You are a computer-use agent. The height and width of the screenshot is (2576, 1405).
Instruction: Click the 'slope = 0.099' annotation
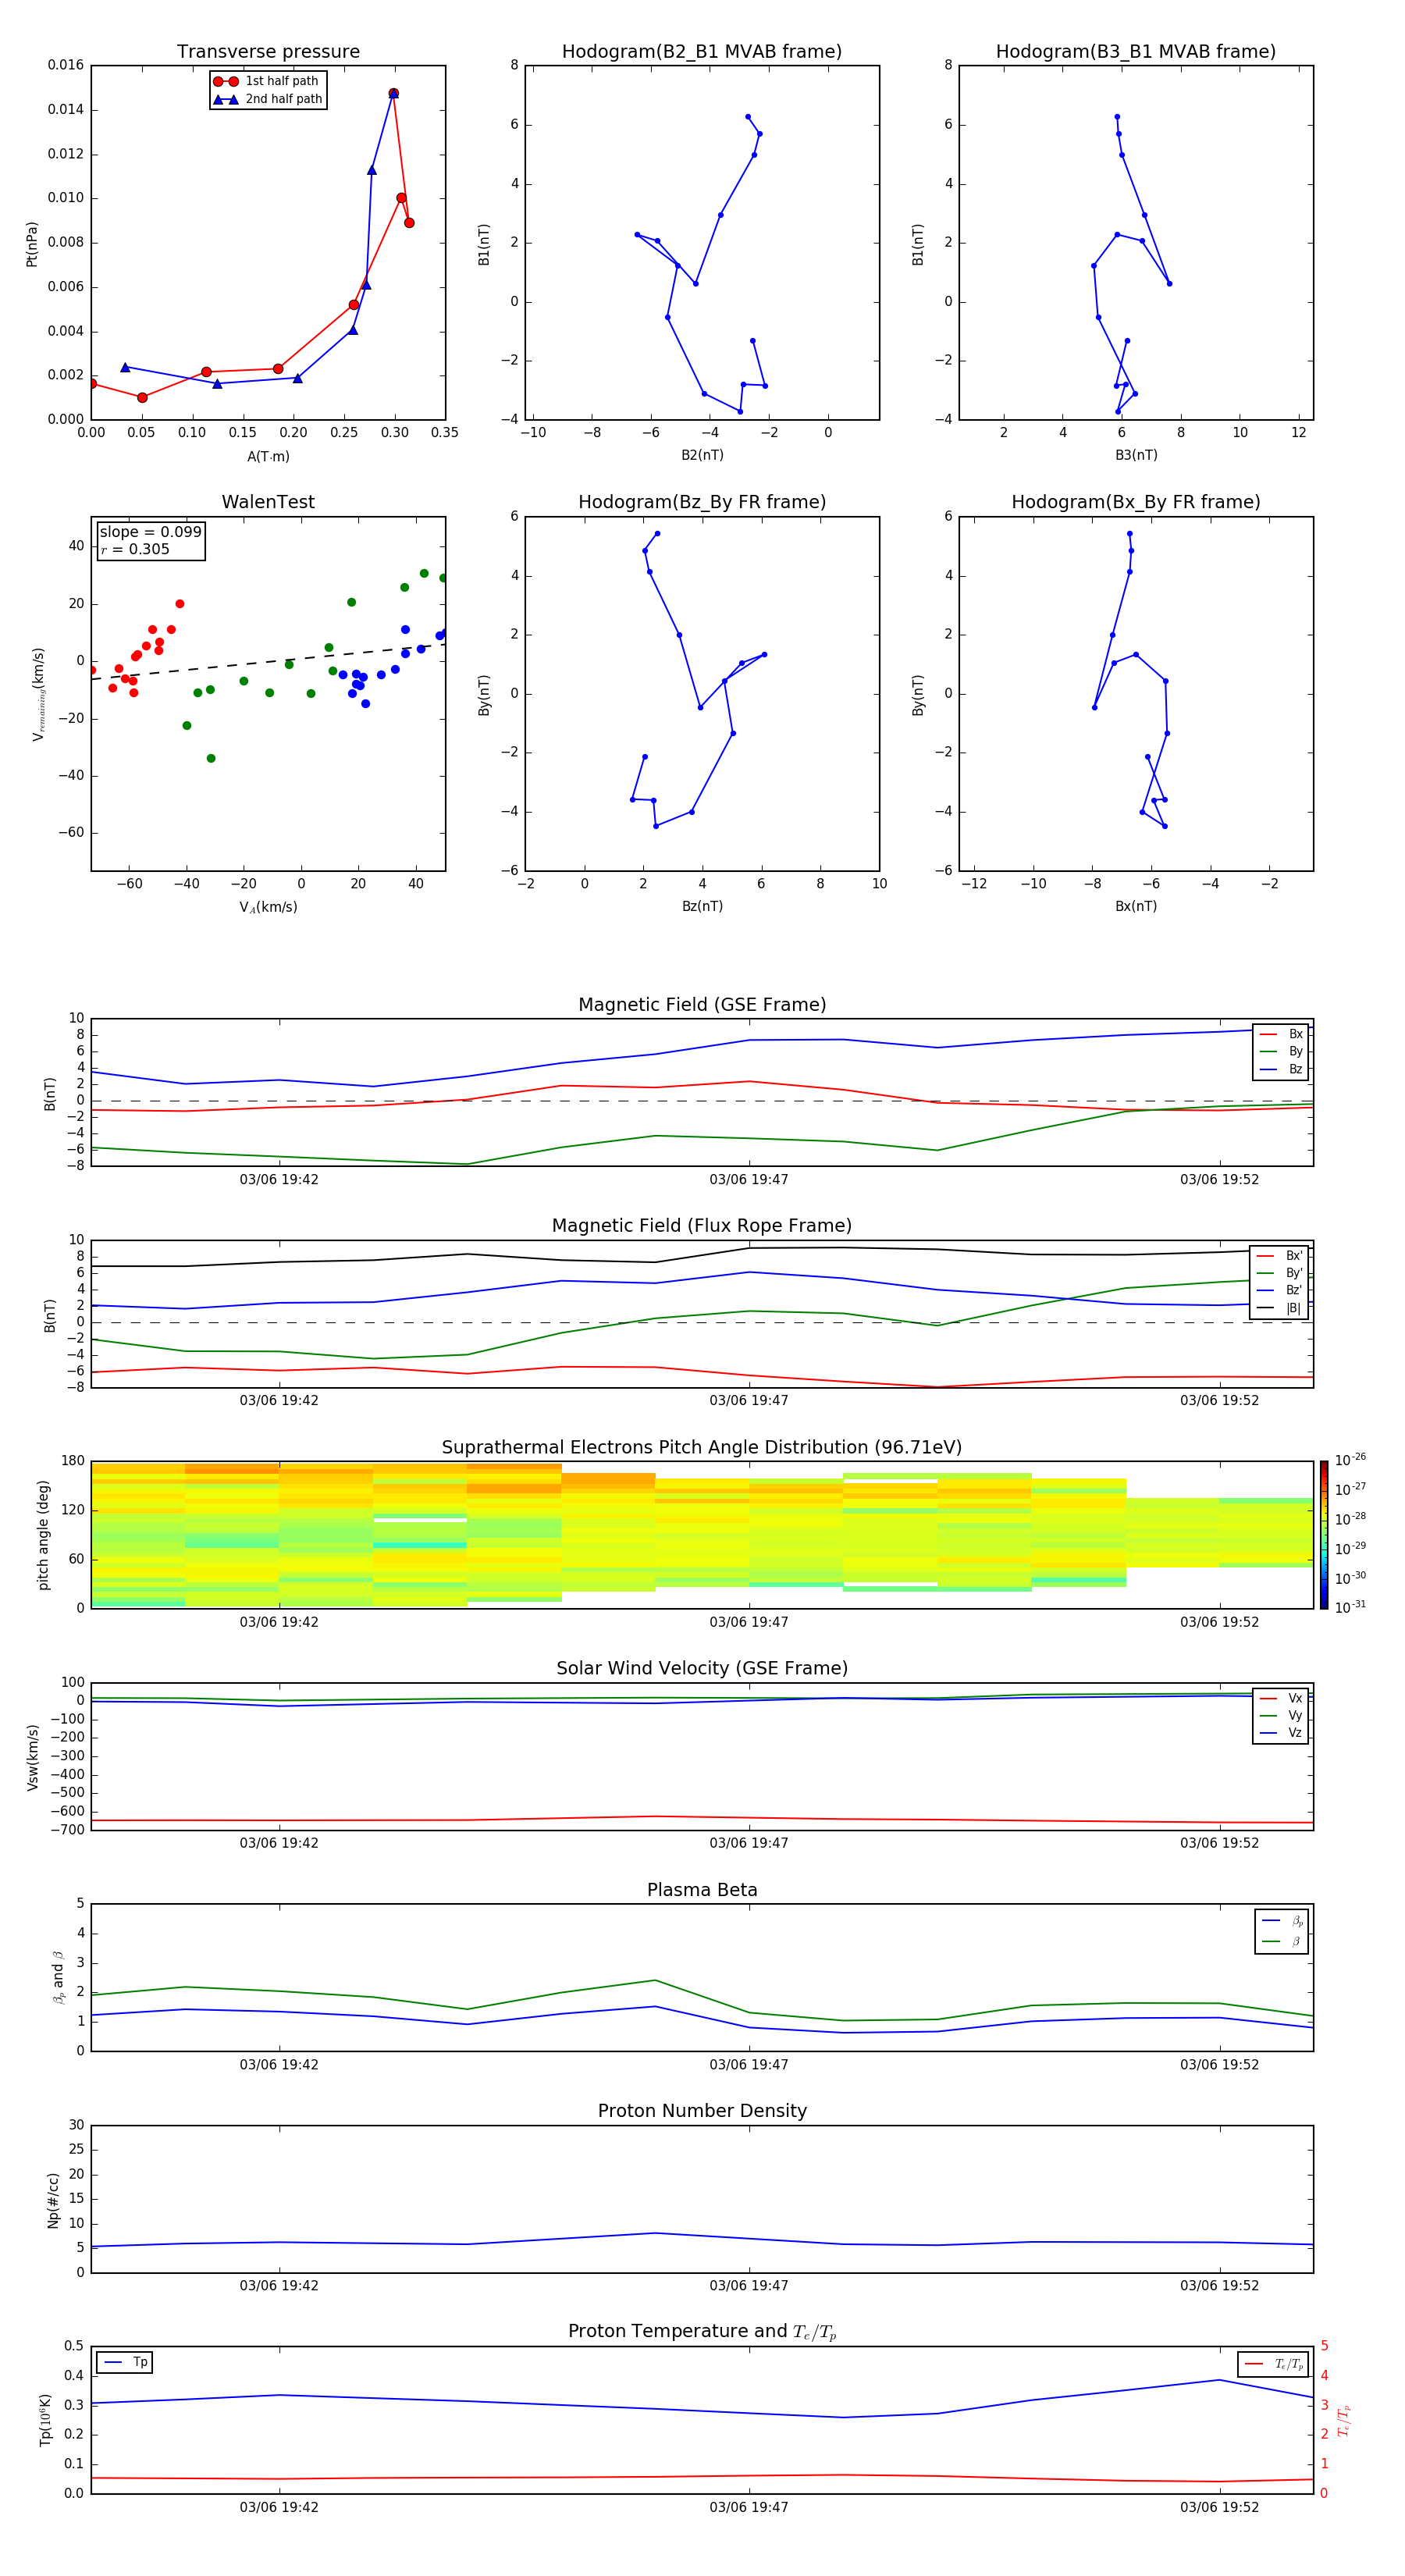[150, 532]
